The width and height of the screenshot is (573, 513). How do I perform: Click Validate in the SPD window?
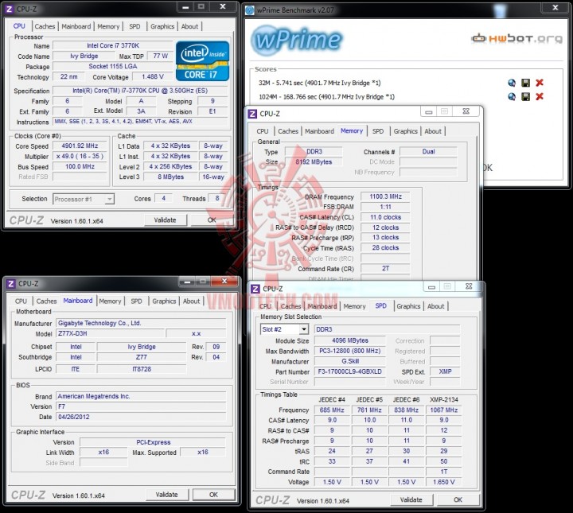click(411, 499)
